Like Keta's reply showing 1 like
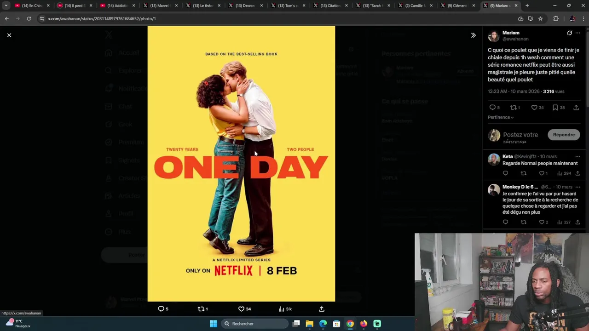This screenshot has width=589, height=331. tap(542, 173)
